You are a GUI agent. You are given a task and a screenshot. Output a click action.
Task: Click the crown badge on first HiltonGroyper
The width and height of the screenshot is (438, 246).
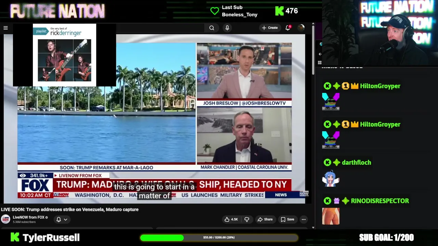click(355, 86)
